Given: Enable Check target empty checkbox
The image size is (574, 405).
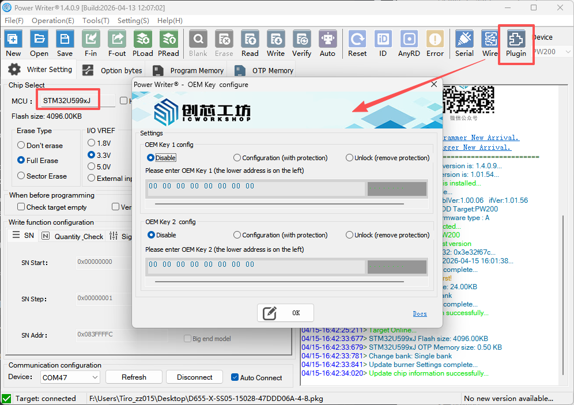Looking at the screenshot, I should tap(21, 207).
